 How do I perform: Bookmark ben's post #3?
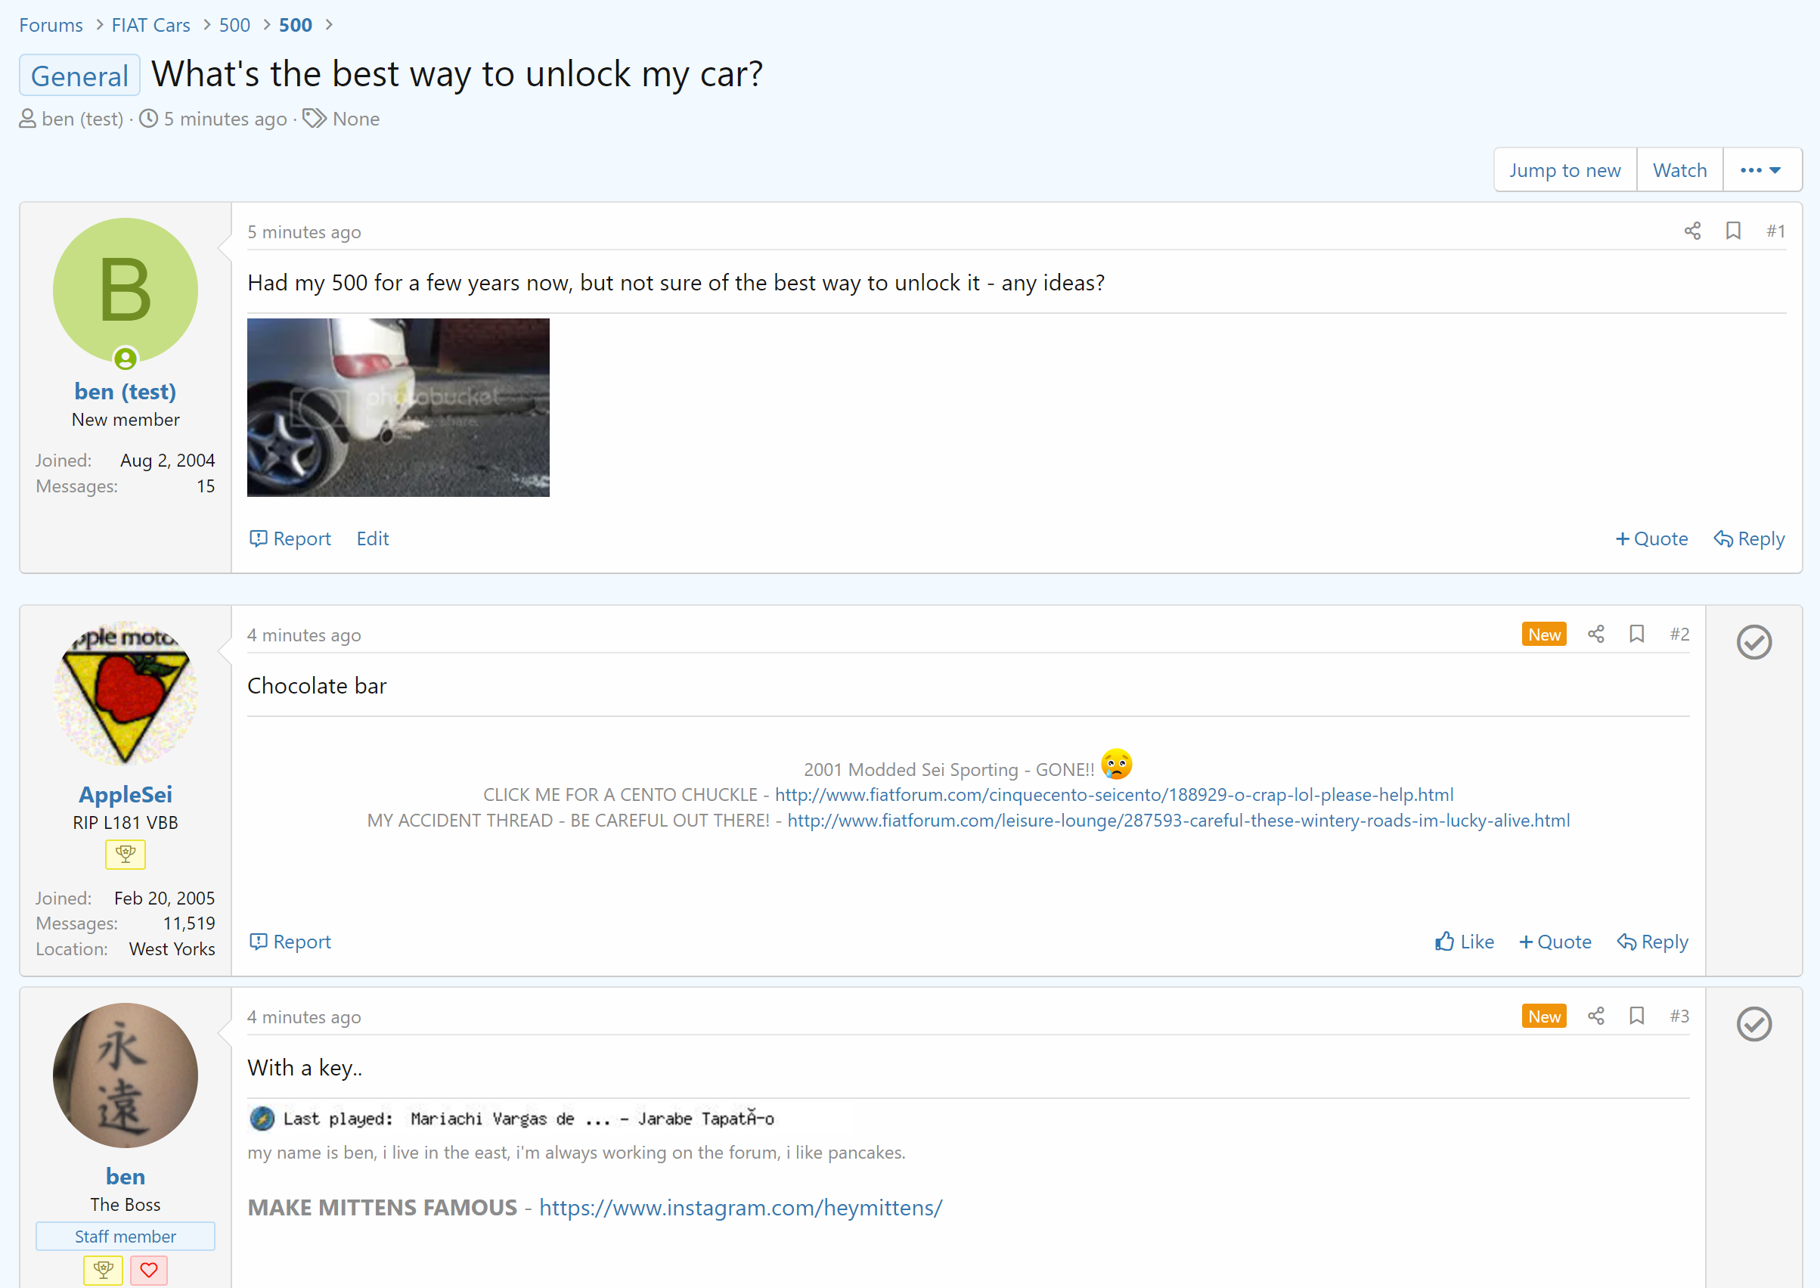click(x=1636, y=1016)
